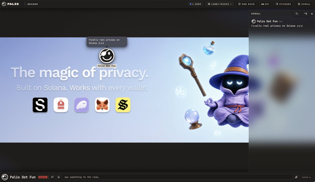This screenshot has height=182, width=315.
Task: Create a room with New Room
Action: (246, 4)
